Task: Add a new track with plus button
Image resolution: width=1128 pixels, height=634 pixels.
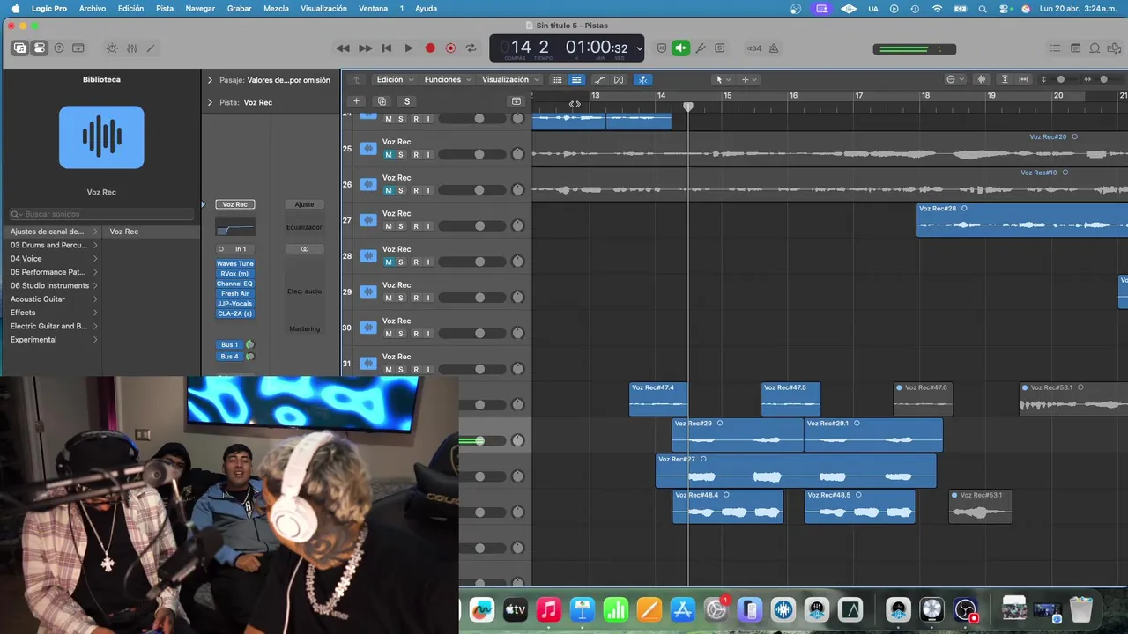Action: tap(356, 101)
